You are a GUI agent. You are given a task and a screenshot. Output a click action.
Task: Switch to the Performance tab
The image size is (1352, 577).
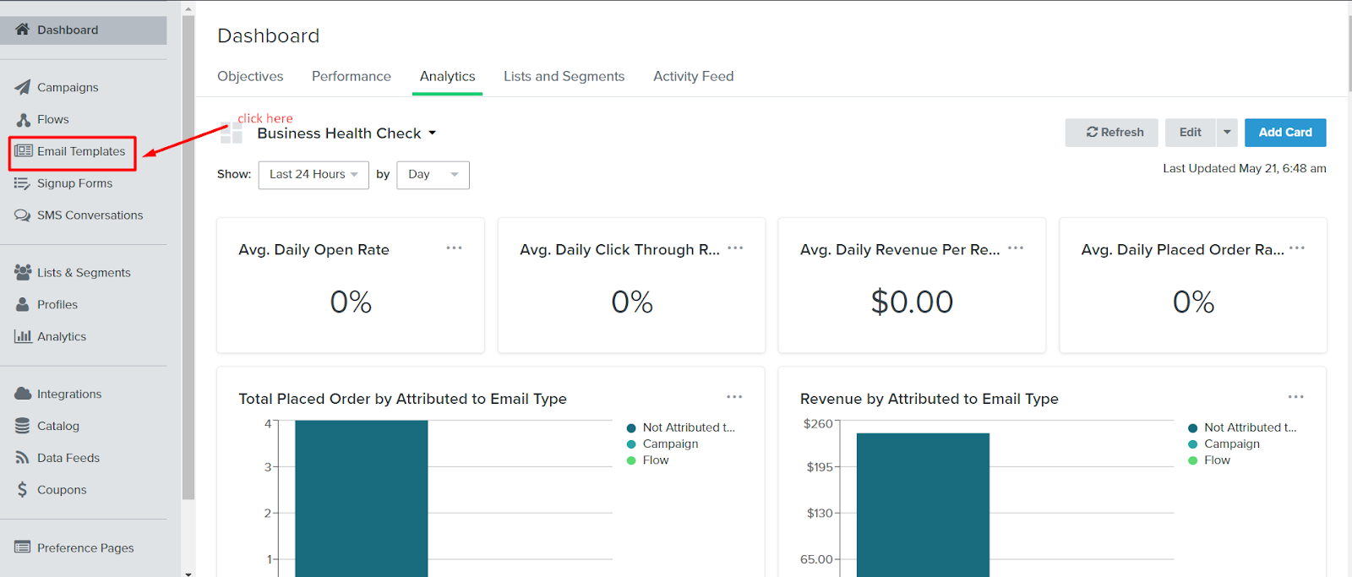tap(352, 76)
